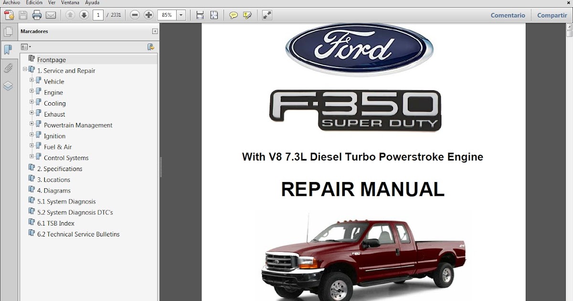Open the Compartir pane
This screenshot has height=301, width=573.
pyautogui.click(x=552, y=15)
